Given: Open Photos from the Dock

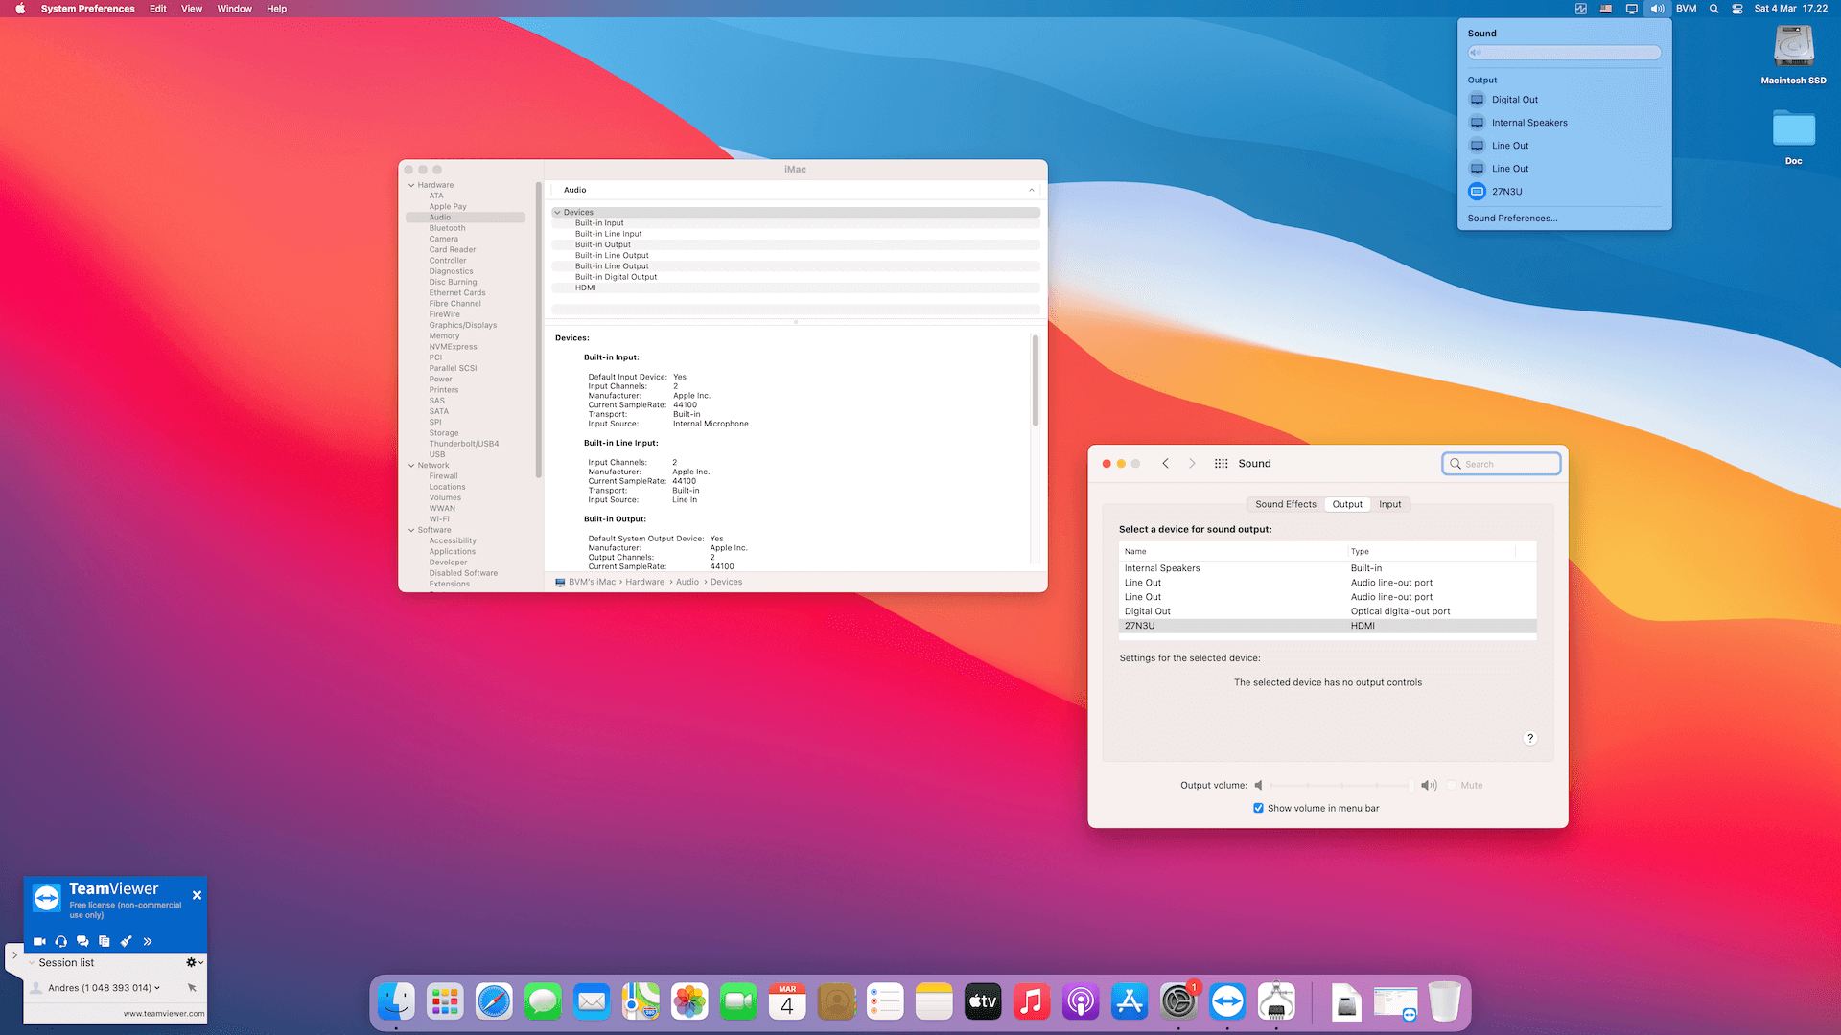Looking at the screenshot, I should point(689,1002).
